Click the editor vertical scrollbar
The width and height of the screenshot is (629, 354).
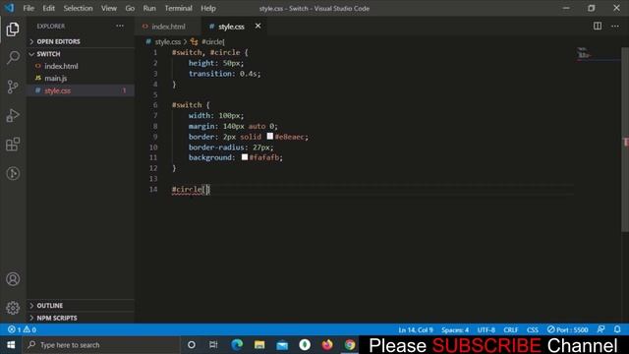pyautogui.click(x=625, y=140)
